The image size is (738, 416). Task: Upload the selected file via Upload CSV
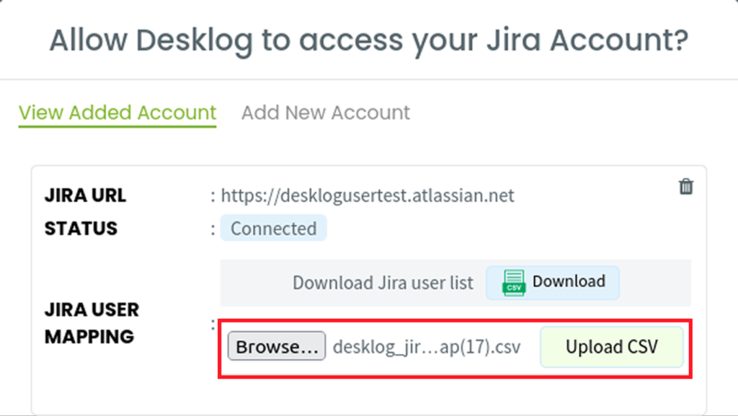(x=611, y=347)
